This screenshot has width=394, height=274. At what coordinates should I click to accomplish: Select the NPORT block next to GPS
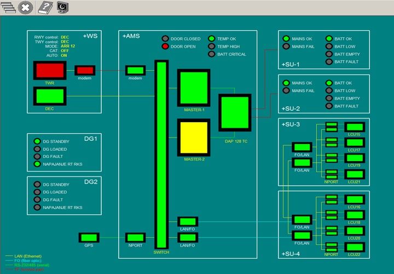pos(135,237)
